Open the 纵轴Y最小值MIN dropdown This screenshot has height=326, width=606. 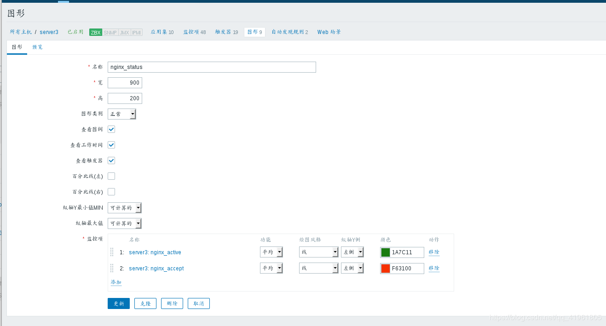pos(125,208)
